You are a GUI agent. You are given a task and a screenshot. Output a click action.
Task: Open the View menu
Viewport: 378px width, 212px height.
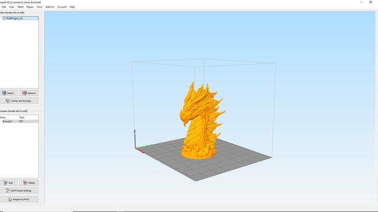coord(12,7)
